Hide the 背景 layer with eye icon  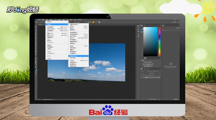coord(141,77)
